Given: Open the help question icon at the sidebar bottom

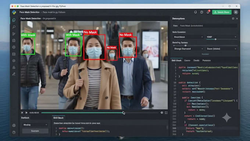Looking at the screenshot, I should point(14,132).
